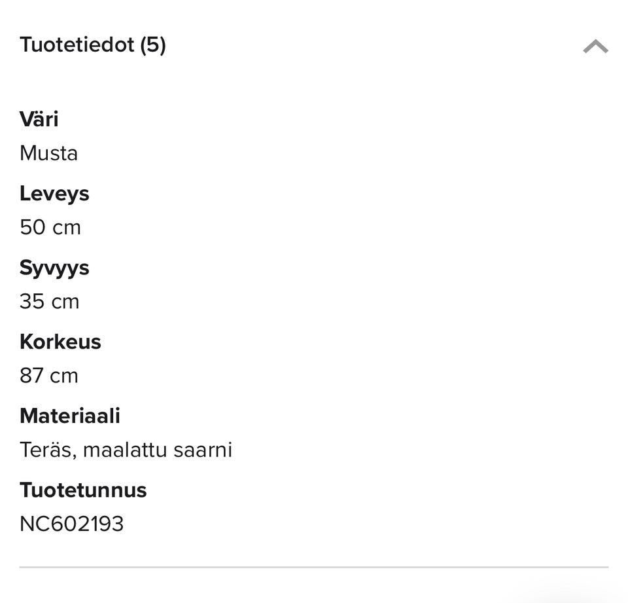The width and height of the screenshot is (628, 603).
Task: Click the 50 cm width value
Action: (50, 227)
